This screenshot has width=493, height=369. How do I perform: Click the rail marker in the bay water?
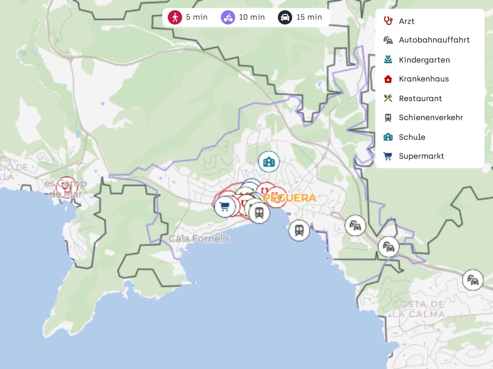coord(299,230)
